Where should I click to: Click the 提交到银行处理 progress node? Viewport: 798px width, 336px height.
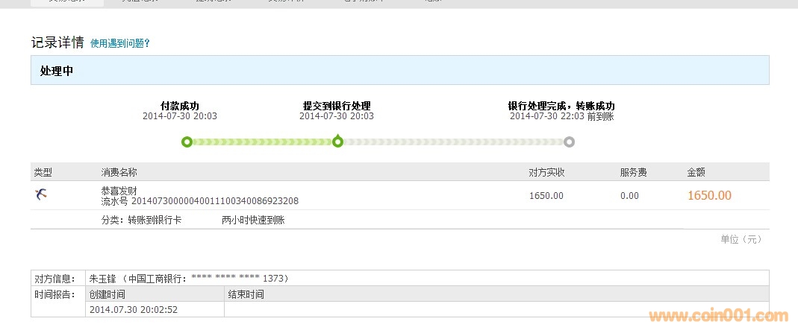click(x=337, y=142)
